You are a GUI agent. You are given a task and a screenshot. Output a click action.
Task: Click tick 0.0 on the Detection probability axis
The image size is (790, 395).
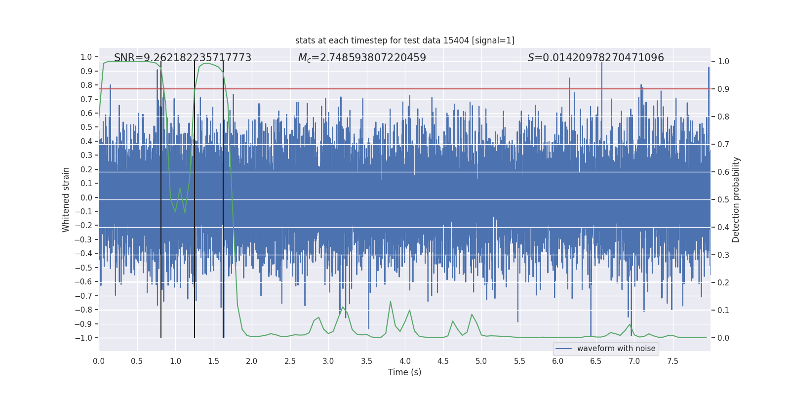(723, 338)
